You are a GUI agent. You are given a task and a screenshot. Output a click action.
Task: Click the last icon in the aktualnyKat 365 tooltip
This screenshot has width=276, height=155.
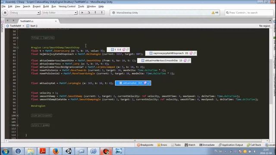(148, 83)
